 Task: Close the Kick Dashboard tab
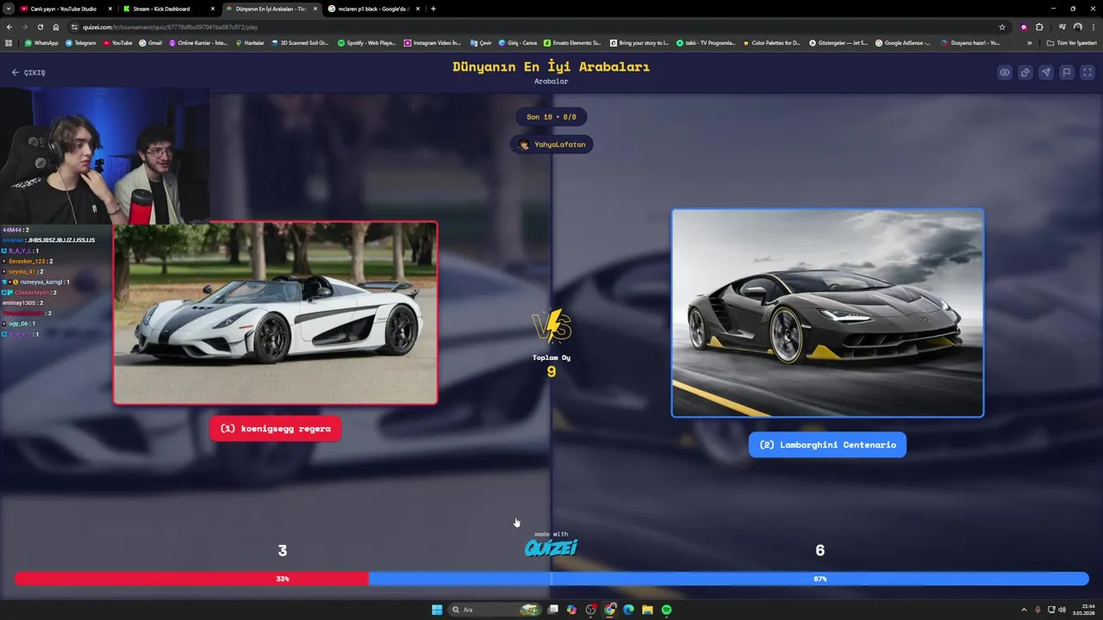click(212, 9)
